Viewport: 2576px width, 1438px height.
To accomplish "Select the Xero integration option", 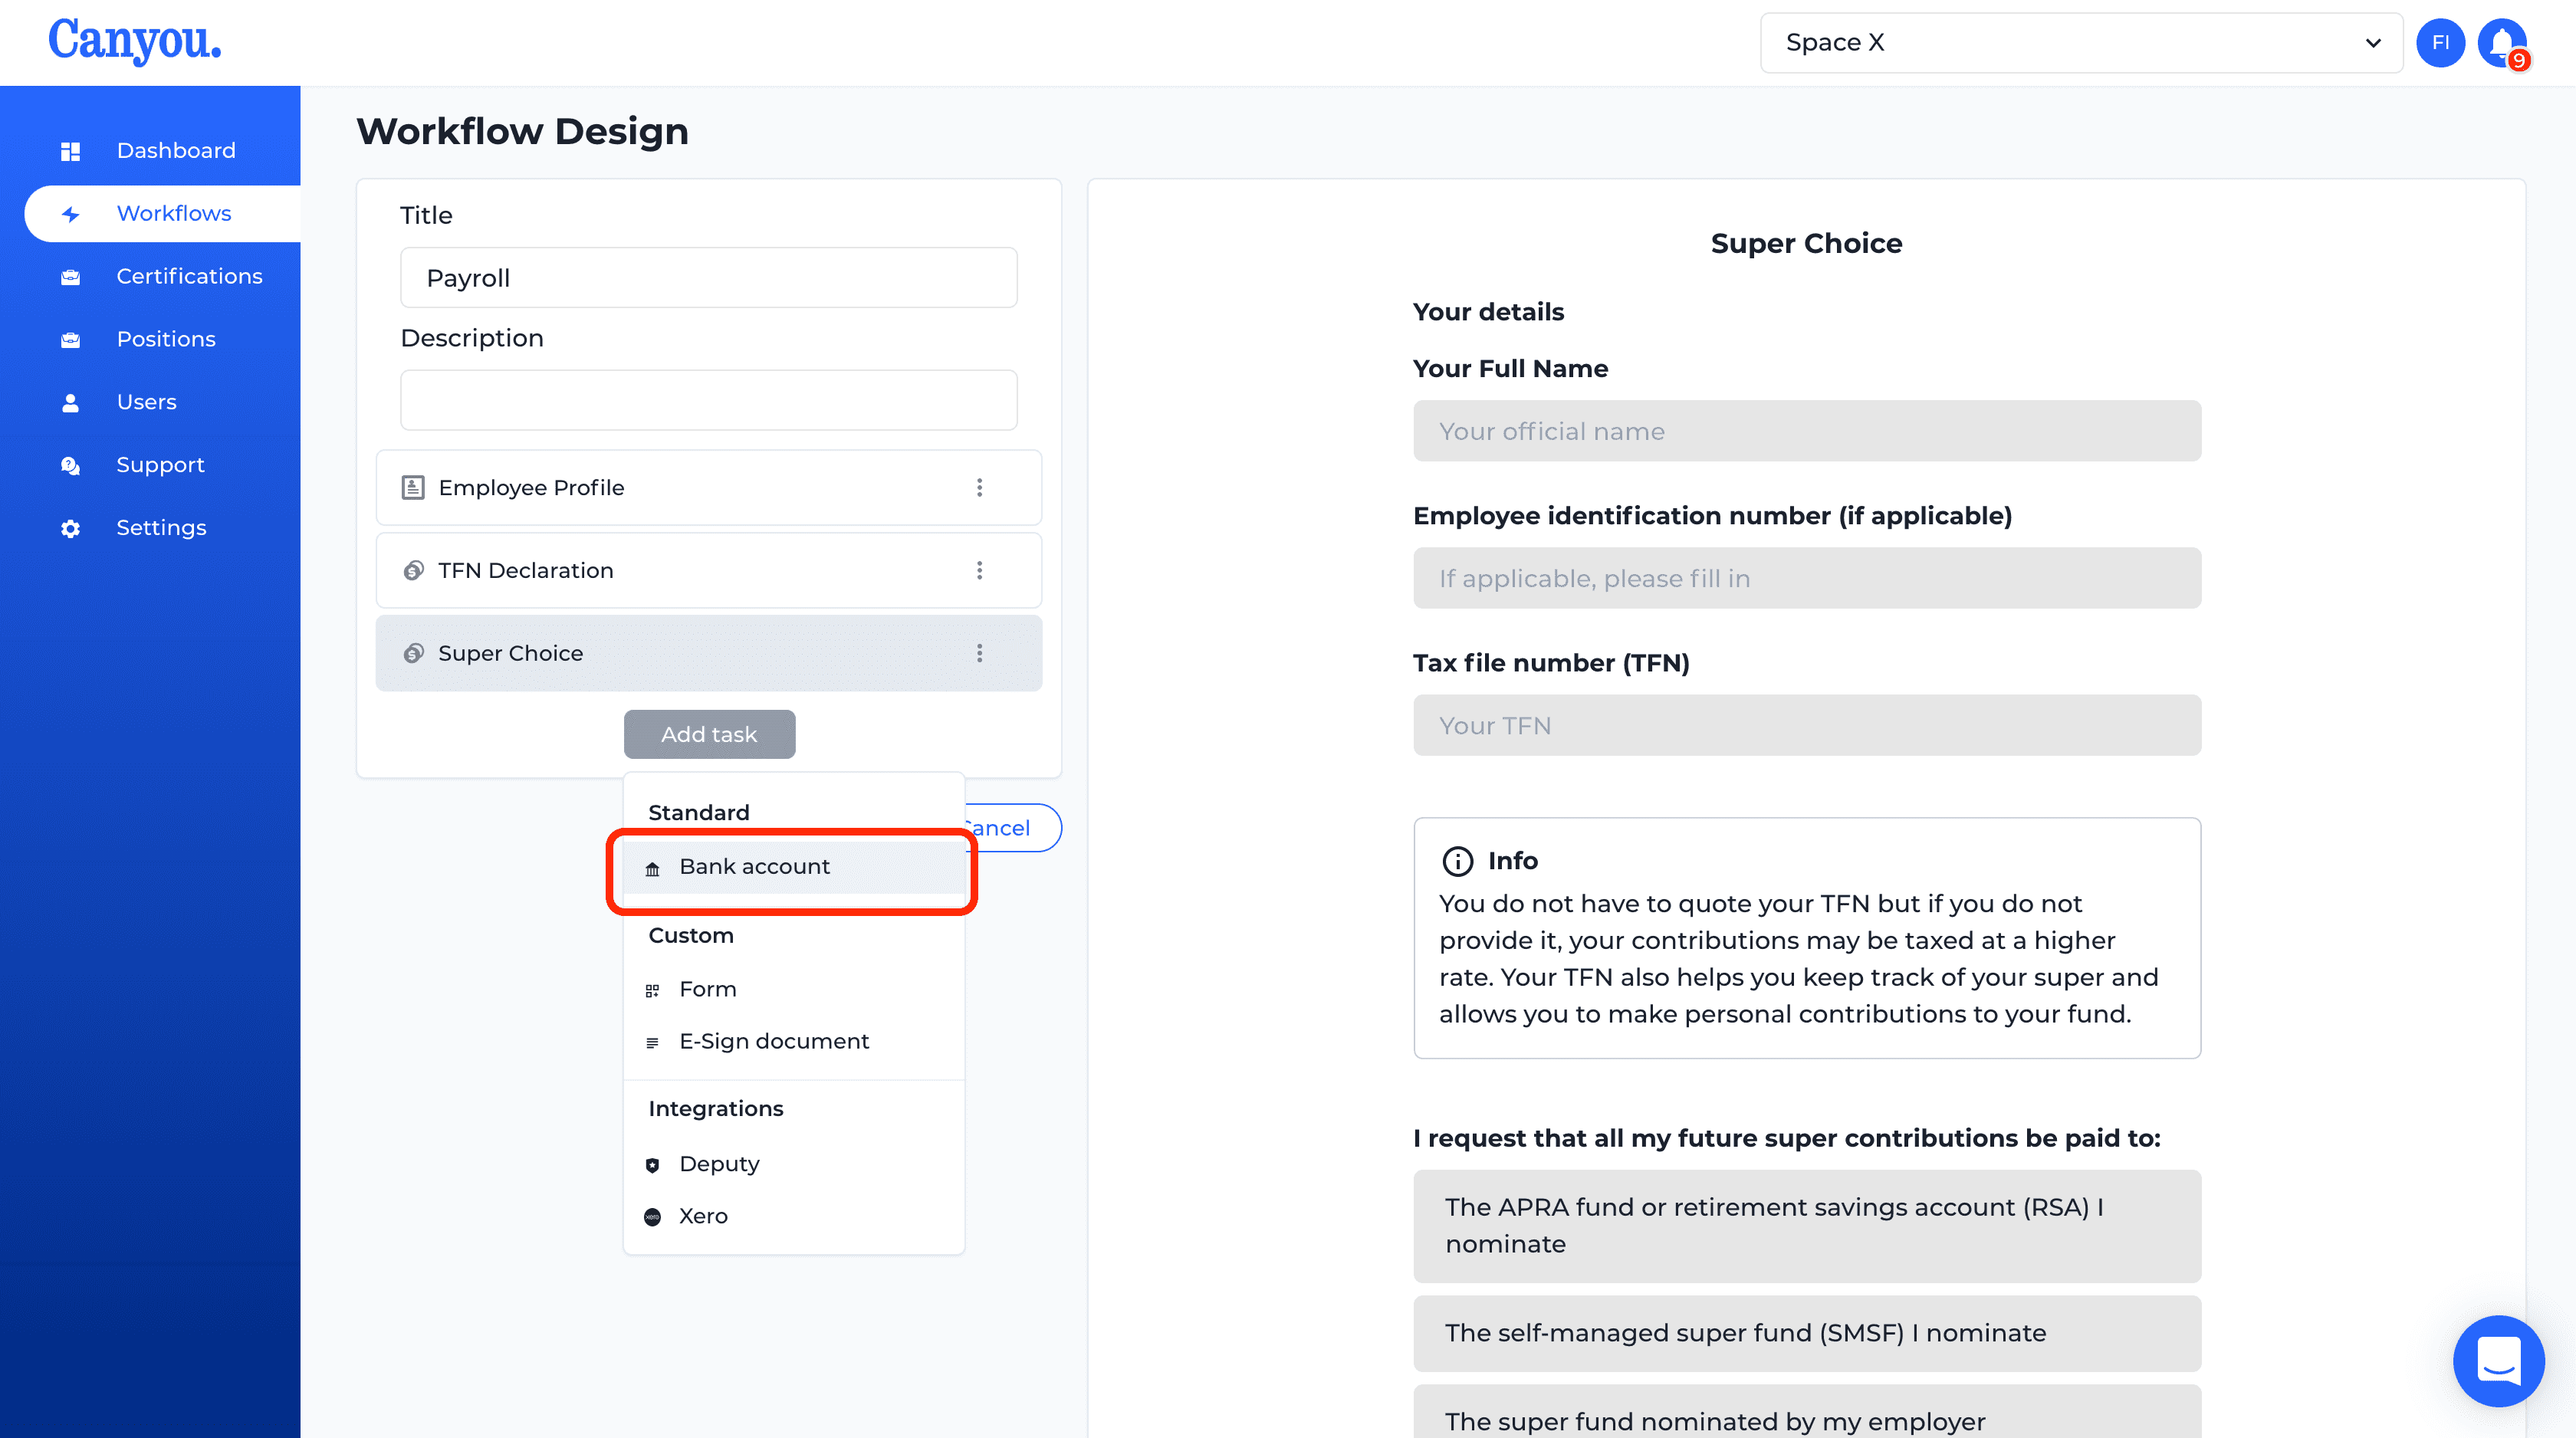I will tap(702, 1215).
